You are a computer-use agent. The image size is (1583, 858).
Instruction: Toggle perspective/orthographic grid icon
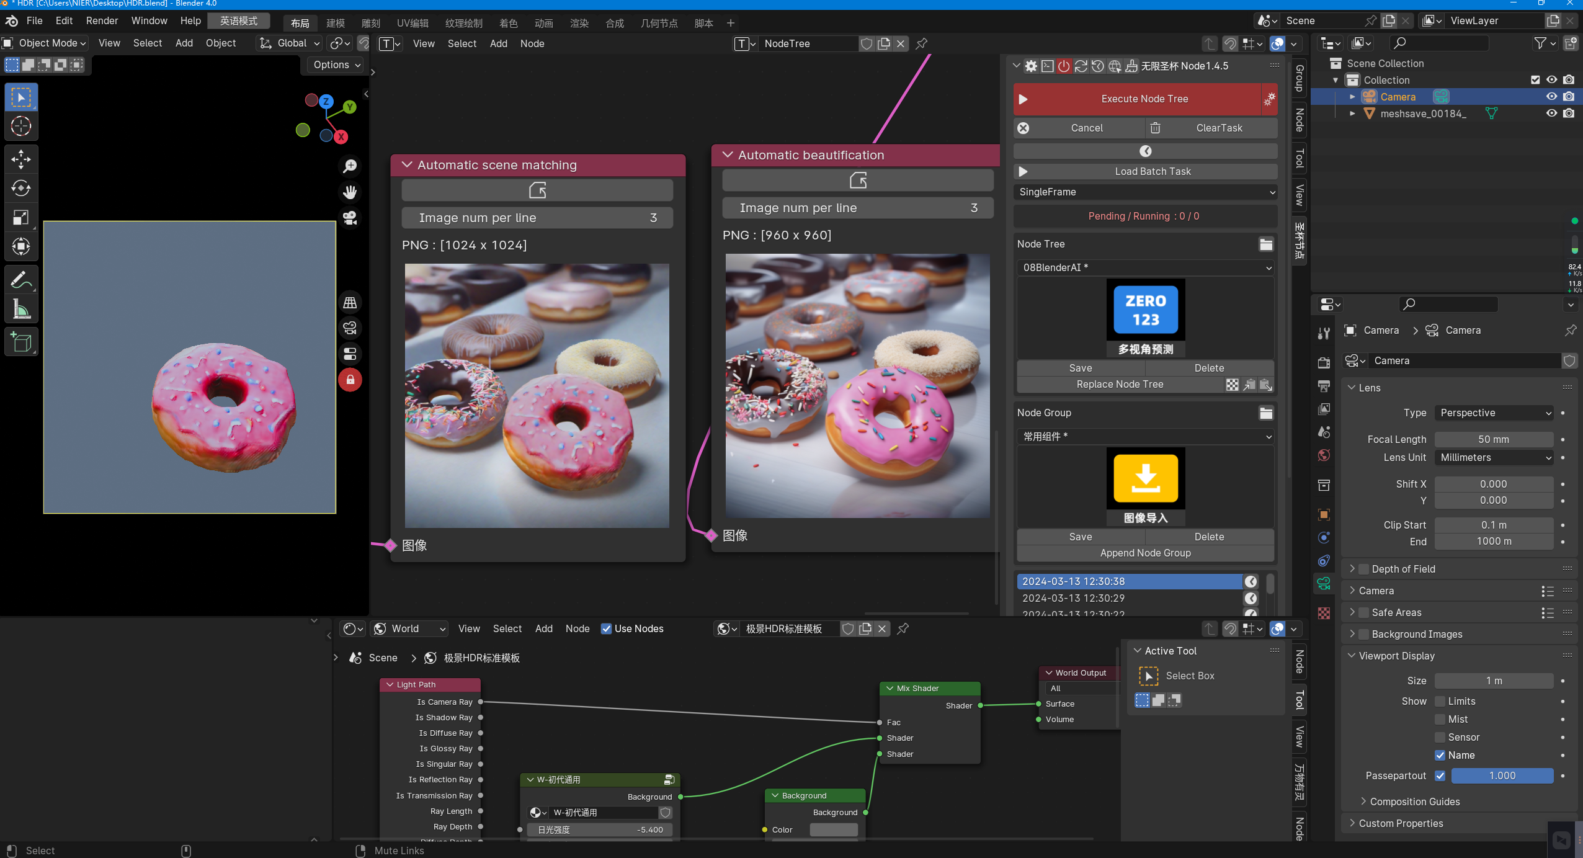[x=350, y=303]
